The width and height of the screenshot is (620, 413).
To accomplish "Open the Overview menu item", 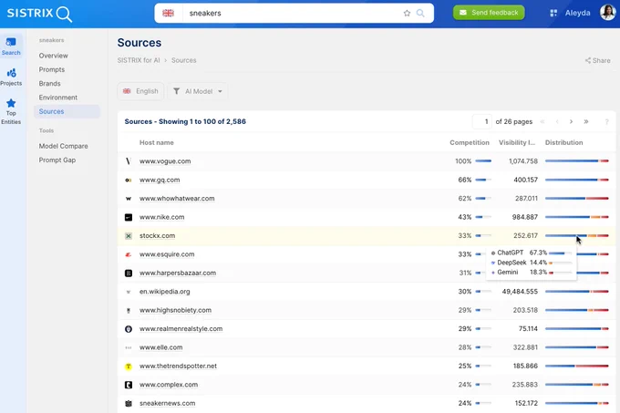I will click(x=54, y=56).
